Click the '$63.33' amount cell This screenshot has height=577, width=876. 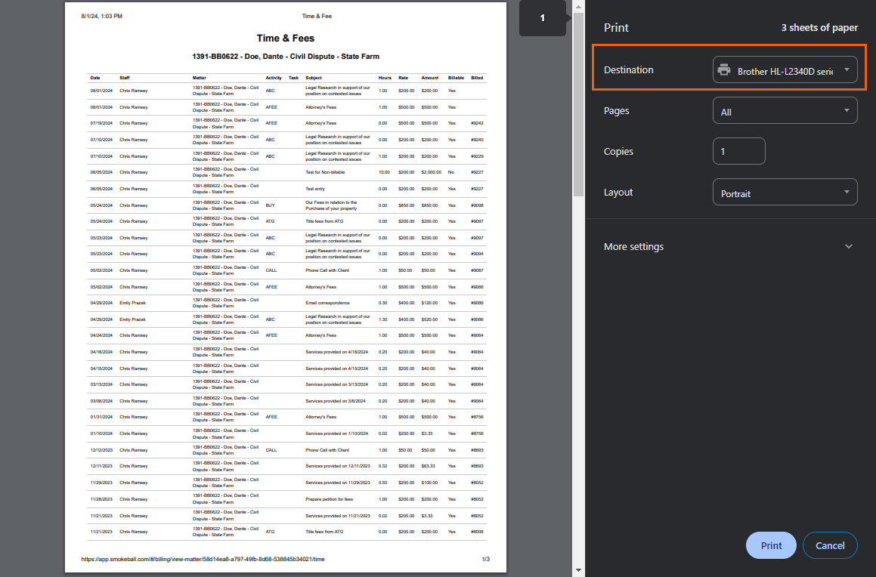coord(428,466)
